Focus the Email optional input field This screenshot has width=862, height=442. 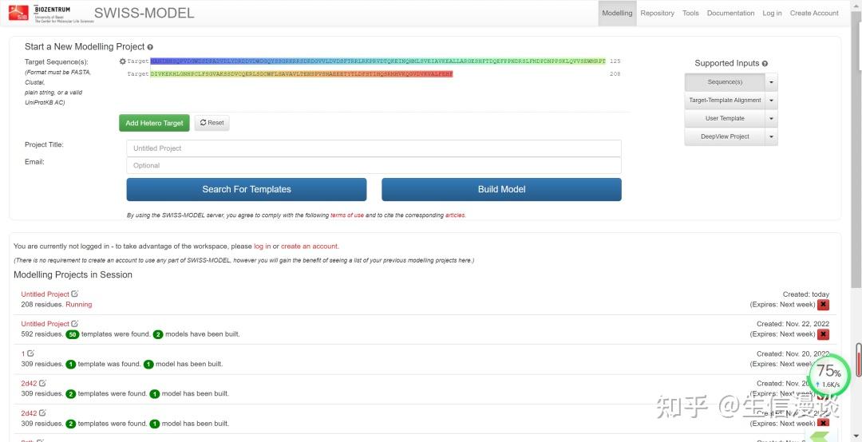point(374,165)
